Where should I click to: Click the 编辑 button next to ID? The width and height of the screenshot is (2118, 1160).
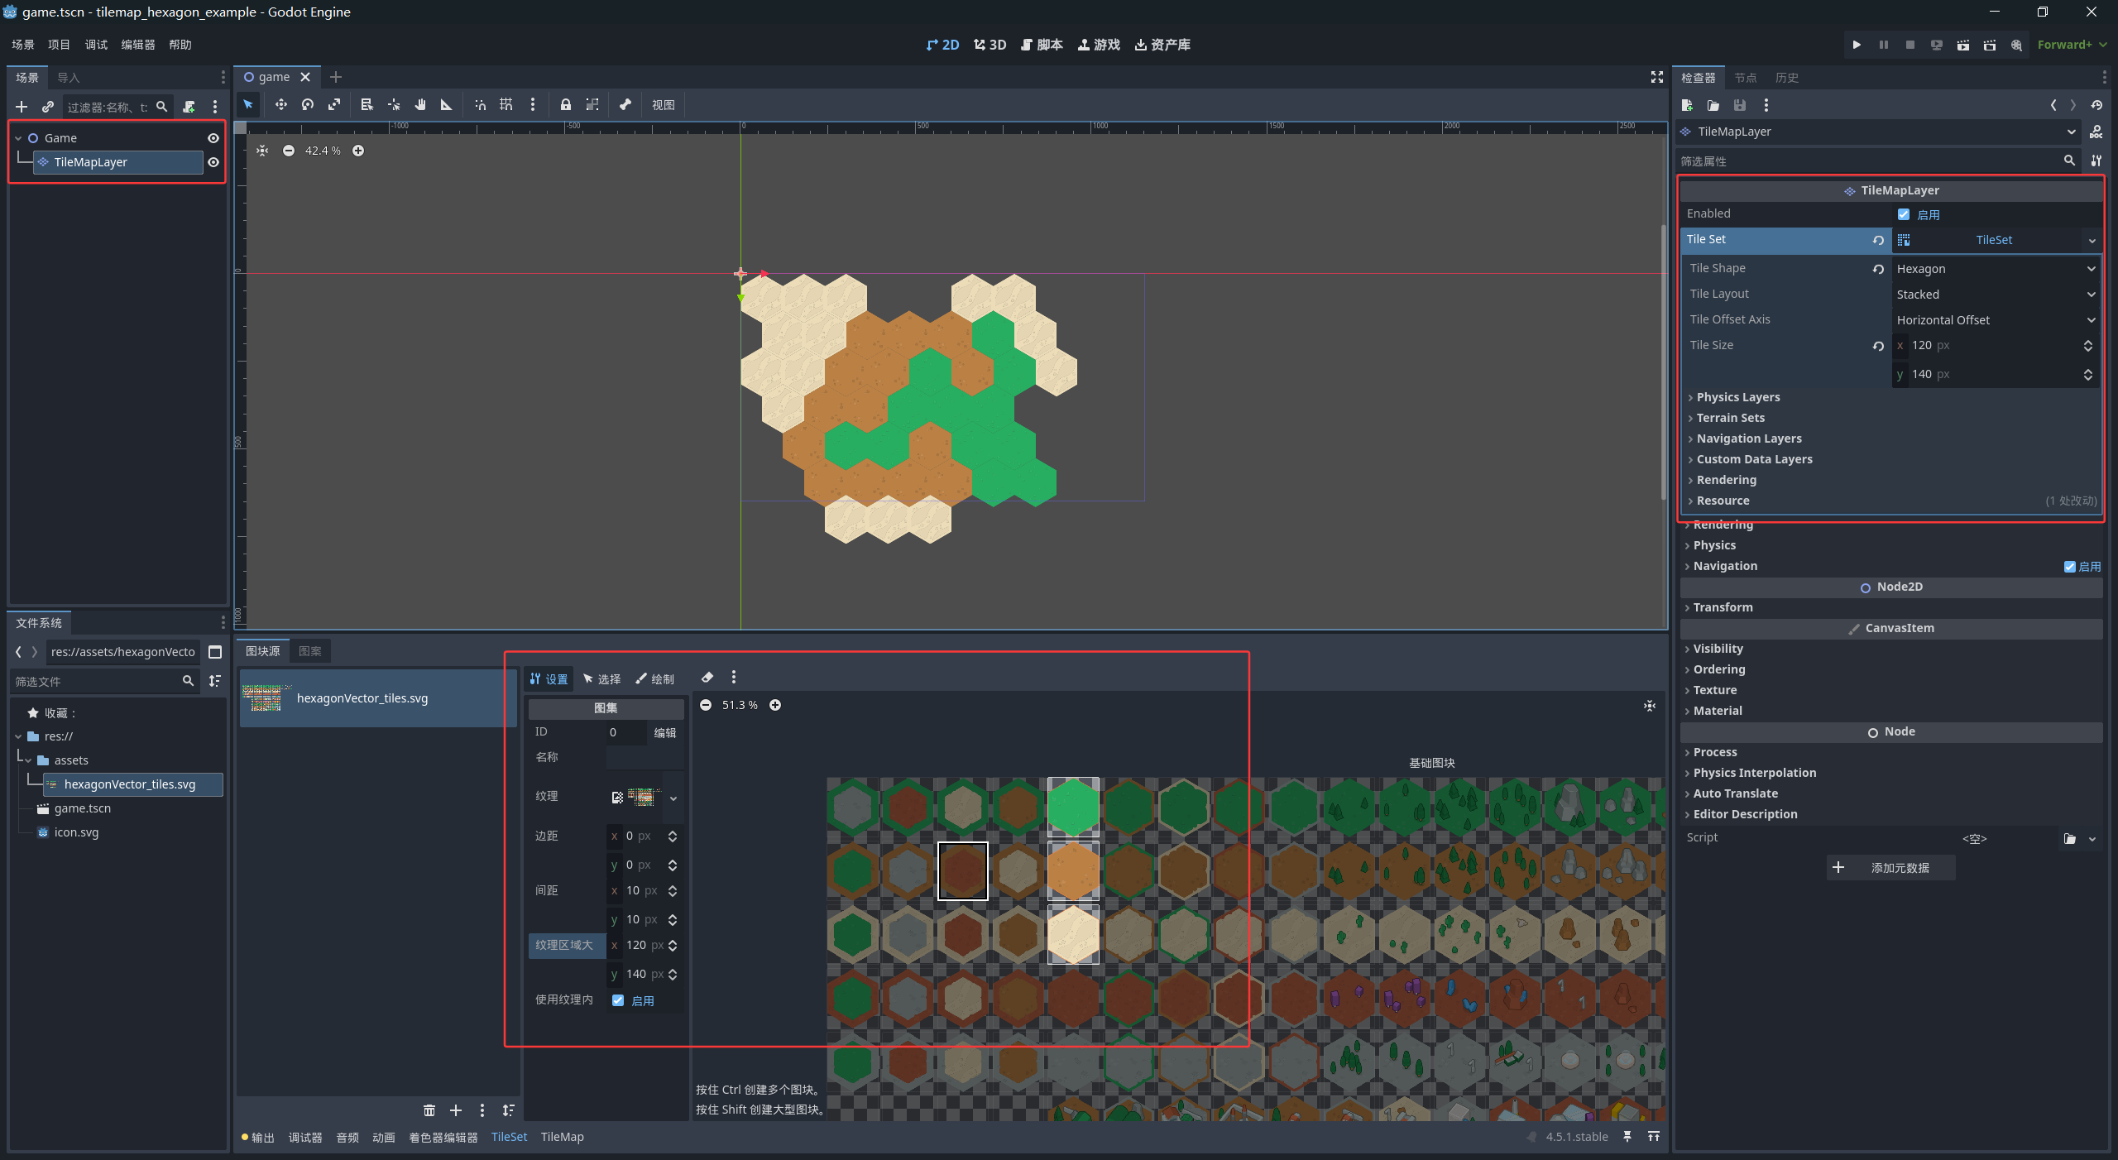click(664, 732)
